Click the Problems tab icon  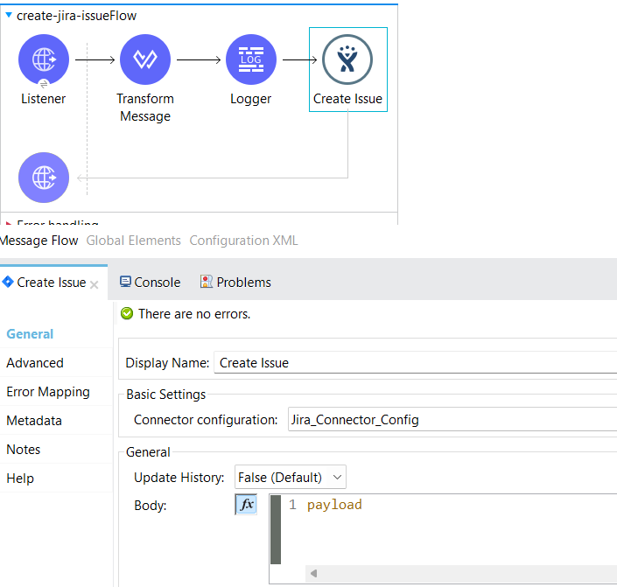207,282
